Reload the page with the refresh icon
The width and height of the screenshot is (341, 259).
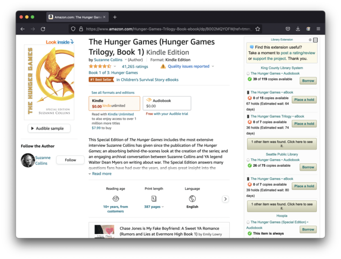[x=43, y=29]
